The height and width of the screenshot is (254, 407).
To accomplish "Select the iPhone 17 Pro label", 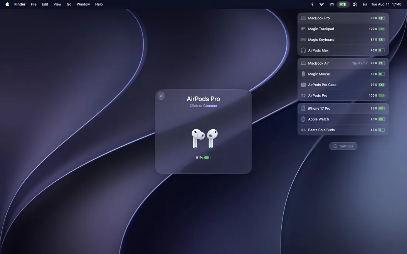I will point(319,109).
